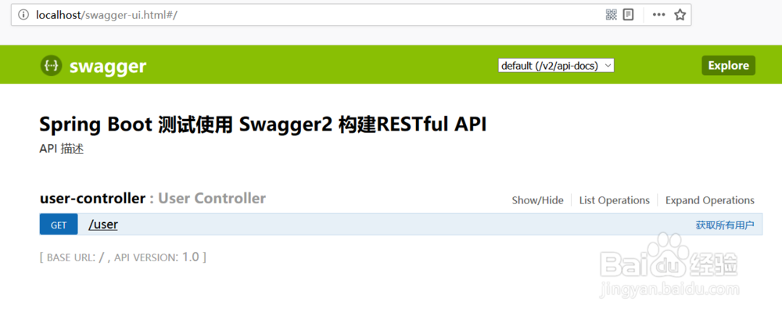Click List Operations link

click(x=615, y=200)
